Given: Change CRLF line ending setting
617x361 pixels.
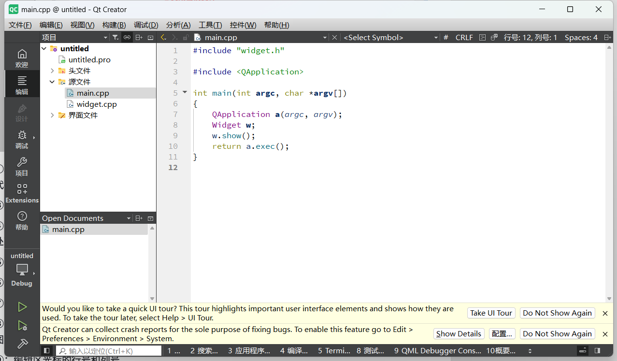Looking at the screenshot, I should 464,37.
